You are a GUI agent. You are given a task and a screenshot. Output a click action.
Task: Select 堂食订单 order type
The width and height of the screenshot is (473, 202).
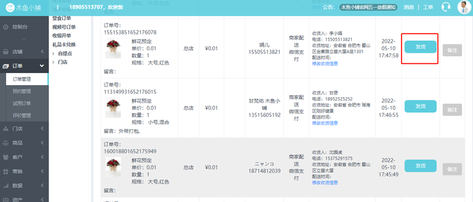[62, 19]
